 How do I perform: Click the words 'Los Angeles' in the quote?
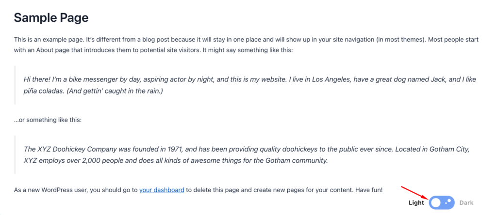tap(331, 80)
